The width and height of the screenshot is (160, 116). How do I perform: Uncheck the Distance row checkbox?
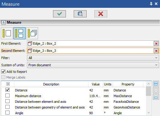(x=7, y=90)
